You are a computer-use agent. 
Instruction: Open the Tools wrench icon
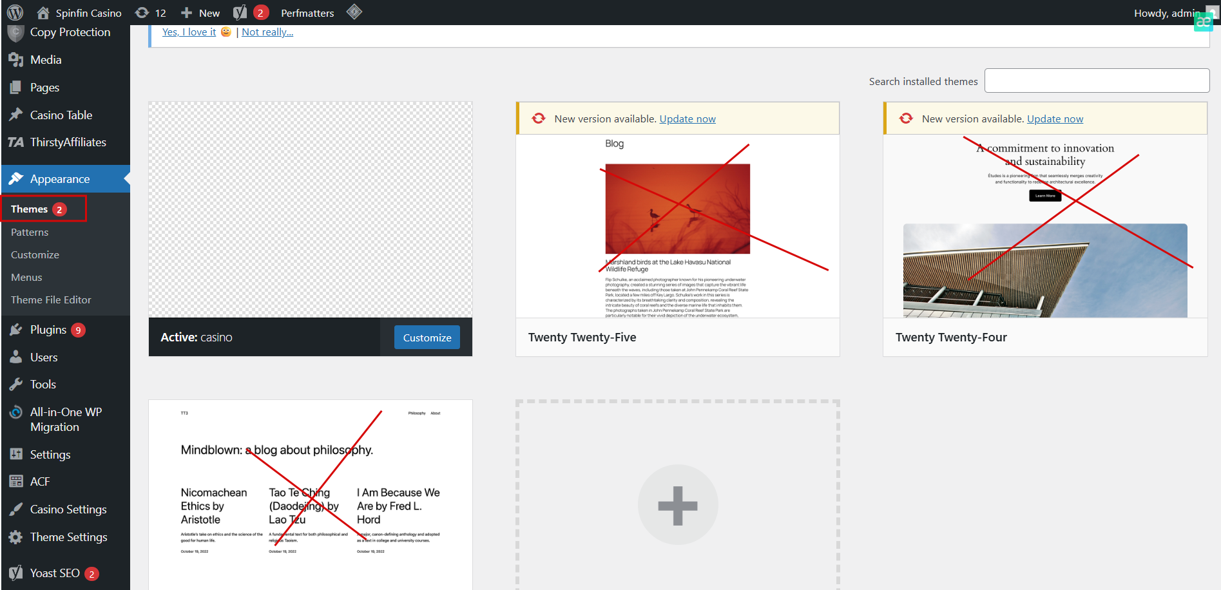click(x=16, y=385)
